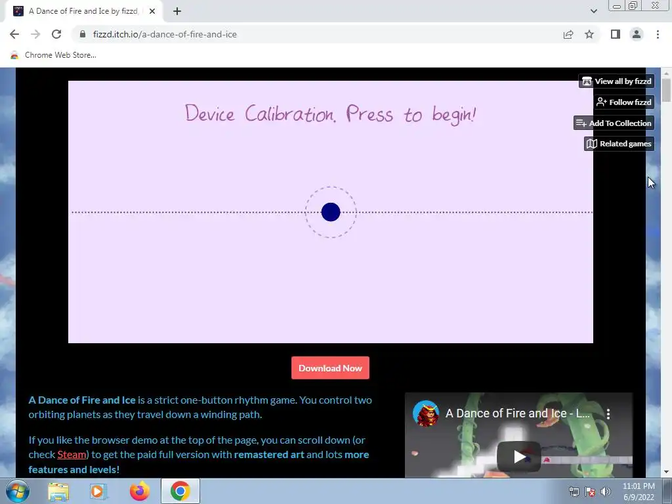Screen dimensions: 672x504
Task: Click the network tray icon
Action: (x=574, y=492)
